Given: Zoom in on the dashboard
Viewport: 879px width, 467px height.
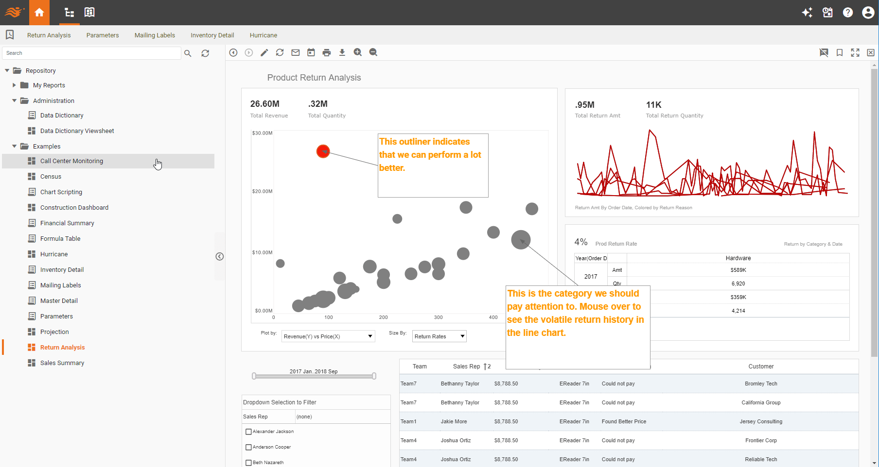Looking at the screenshot, I should (358, 52).
